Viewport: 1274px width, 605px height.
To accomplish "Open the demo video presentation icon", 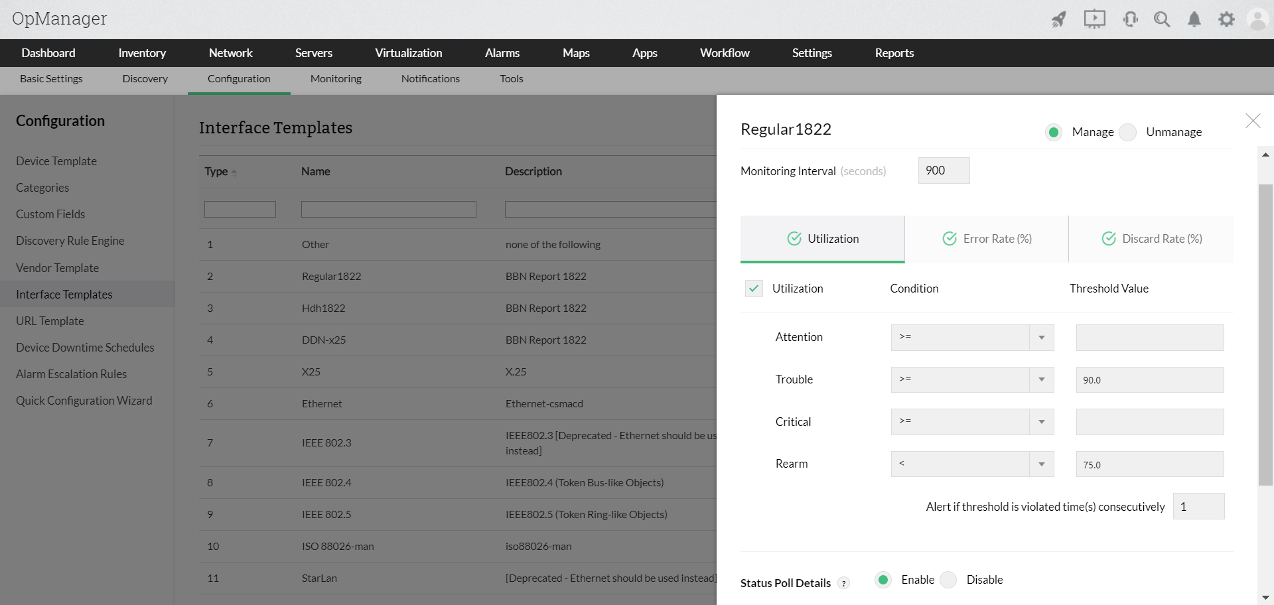I will pos(1094,19).
